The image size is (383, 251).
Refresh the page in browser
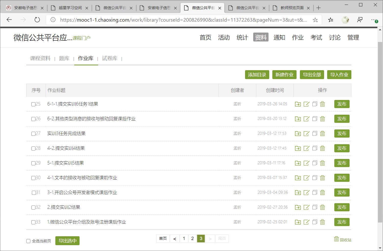tap(37, 20)
